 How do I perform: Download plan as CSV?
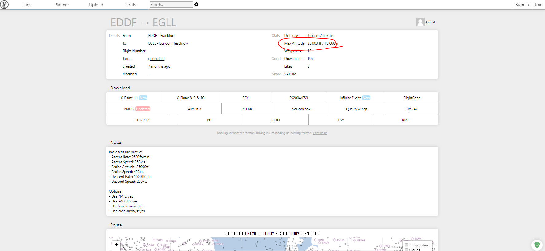tap(341, 120)
